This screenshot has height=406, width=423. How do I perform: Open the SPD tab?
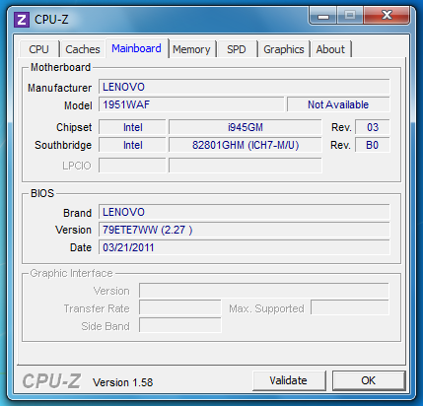tap(237, 49)
